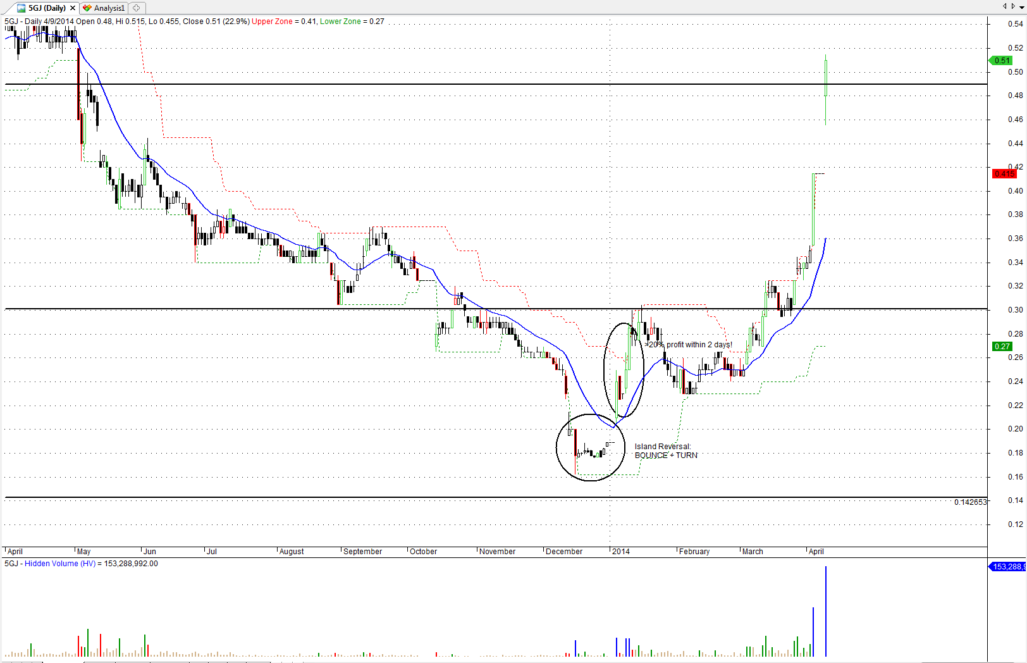Select the 'Island Reversal: BOUNCE + TURN' annotation

coord(666,451)
